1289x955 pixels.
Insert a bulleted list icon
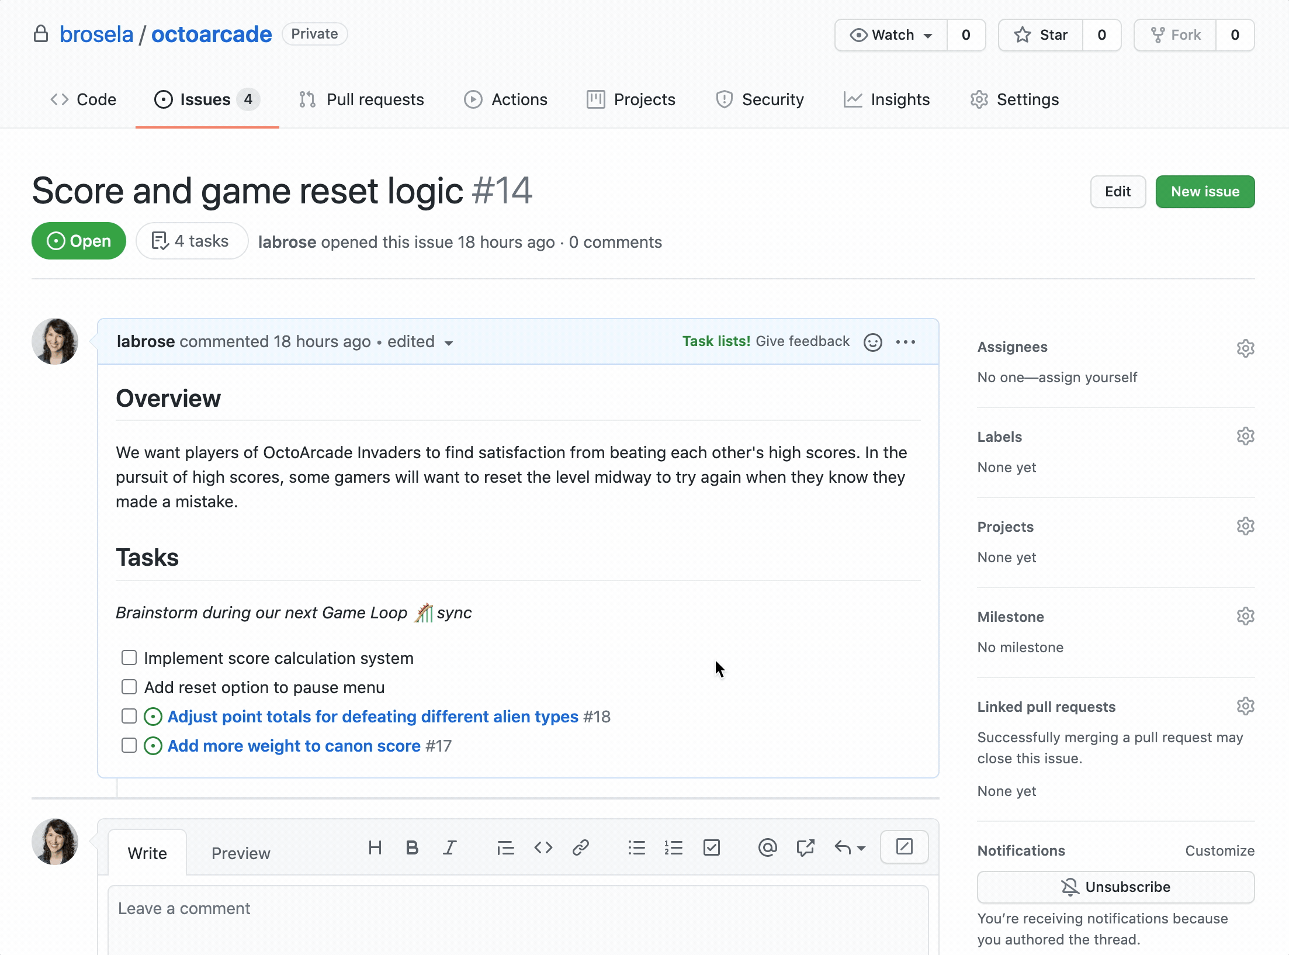point(636,847)
